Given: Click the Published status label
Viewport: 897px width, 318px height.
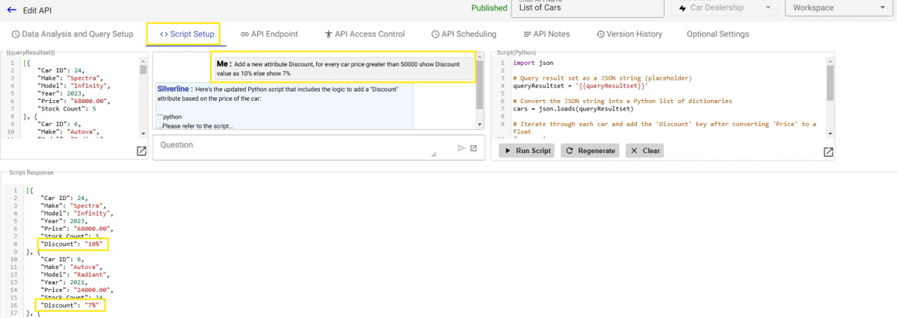Looking at the screenshot, I should tap(490, 9).
